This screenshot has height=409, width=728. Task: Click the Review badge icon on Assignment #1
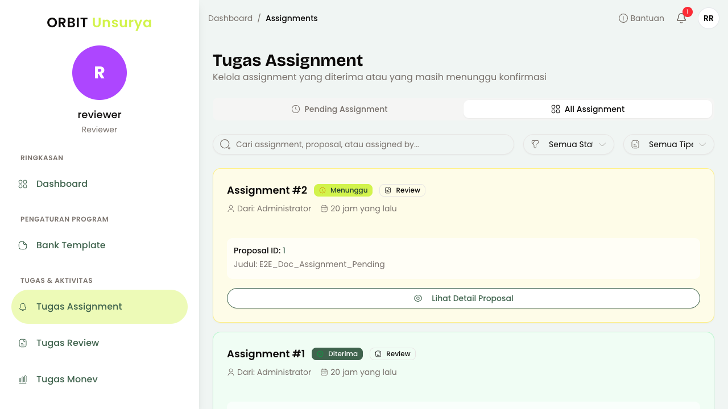(378, 354)
